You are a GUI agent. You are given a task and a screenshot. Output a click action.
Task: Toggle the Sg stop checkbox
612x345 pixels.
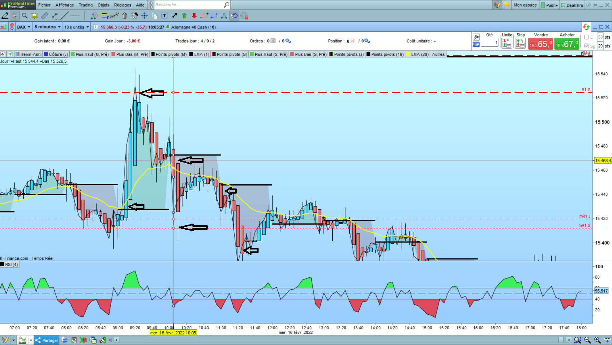point(586,46)
